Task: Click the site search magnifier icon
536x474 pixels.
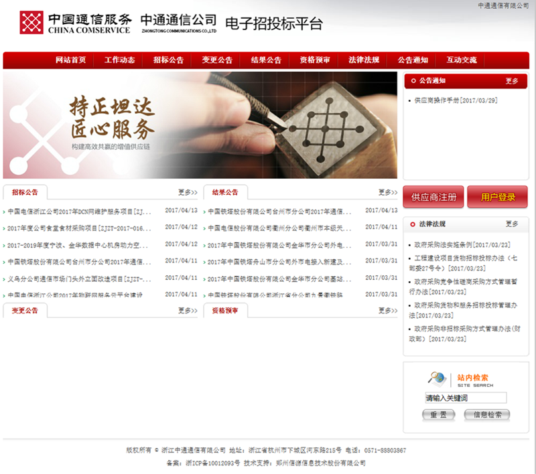Action: (438, 379)
